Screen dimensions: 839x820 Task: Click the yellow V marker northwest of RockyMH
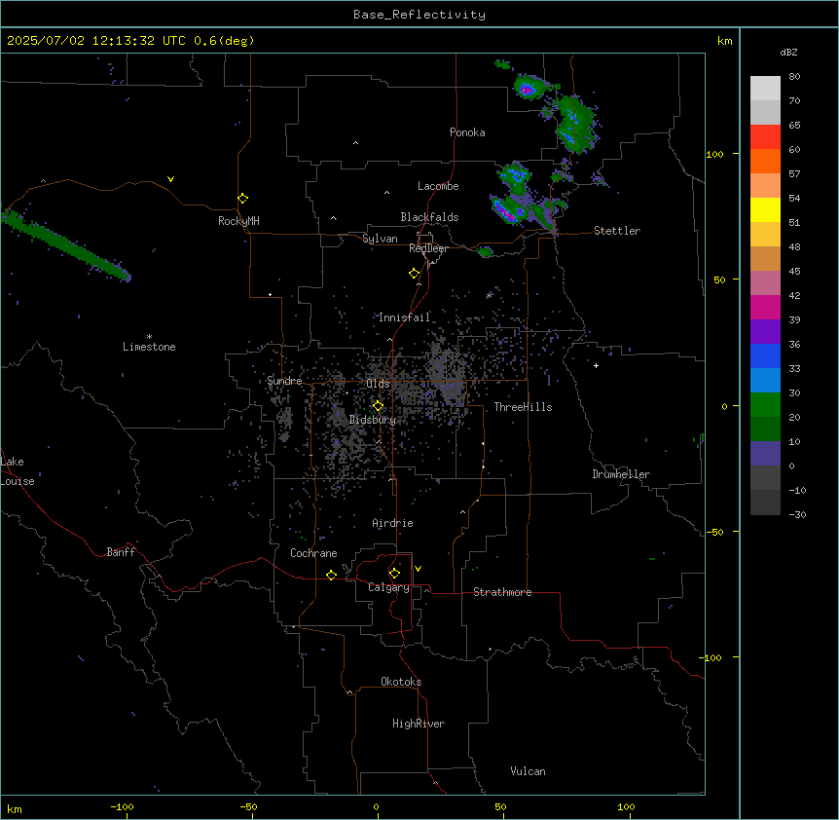click(x=170, y=179)
